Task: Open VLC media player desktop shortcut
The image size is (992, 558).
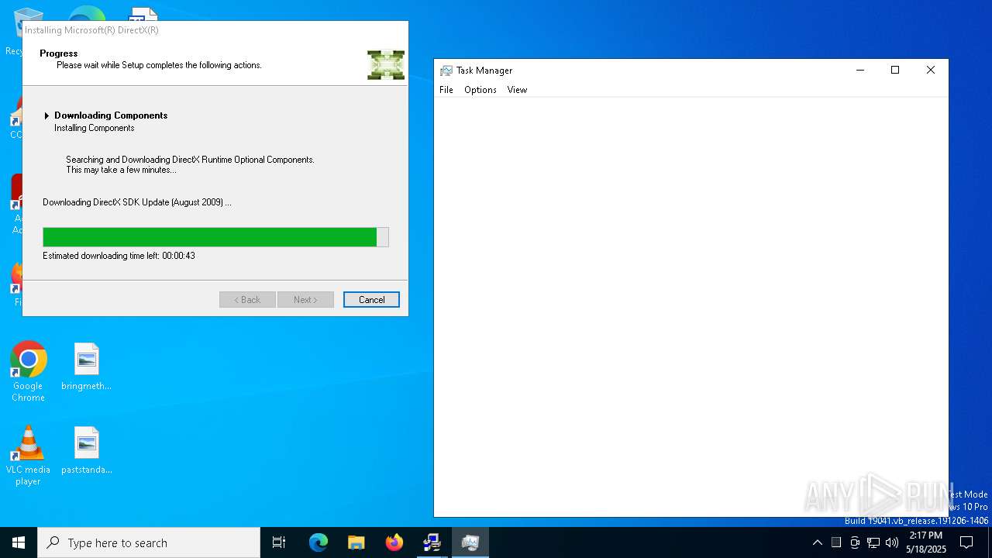Action: click(x=28, y=456)
